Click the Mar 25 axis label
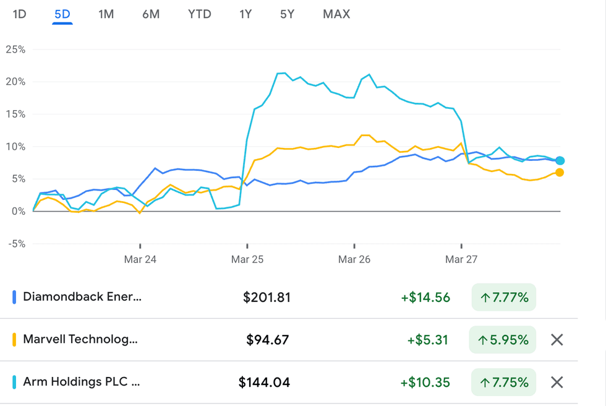This screenshot has height=406, width=606. click(247, 259)
